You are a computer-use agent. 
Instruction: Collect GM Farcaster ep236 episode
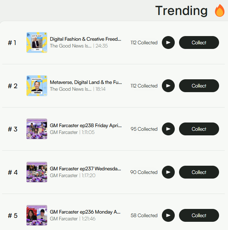point(199,215)
